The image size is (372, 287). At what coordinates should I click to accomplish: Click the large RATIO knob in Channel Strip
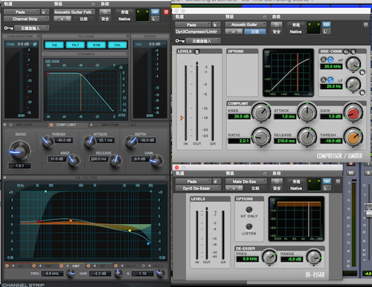click(20, 151)
